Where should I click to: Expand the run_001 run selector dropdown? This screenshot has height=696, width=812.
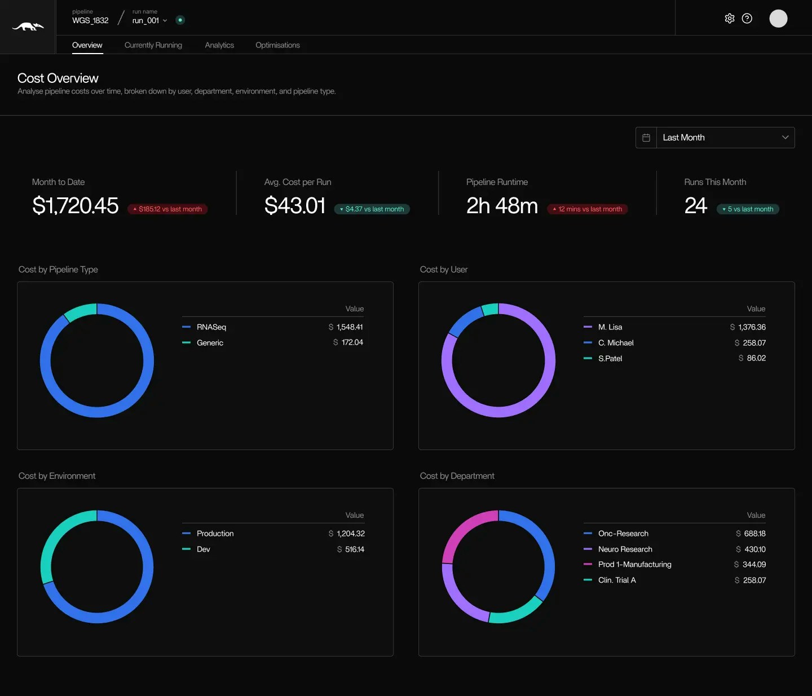pyautogui.click(x=148, y=20)
